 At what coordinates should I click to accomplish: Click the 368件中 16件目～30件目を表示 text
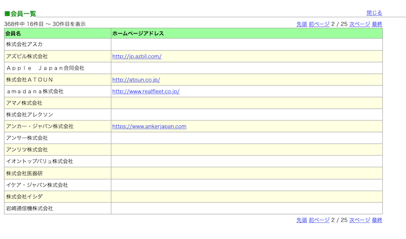click(45, 24)
